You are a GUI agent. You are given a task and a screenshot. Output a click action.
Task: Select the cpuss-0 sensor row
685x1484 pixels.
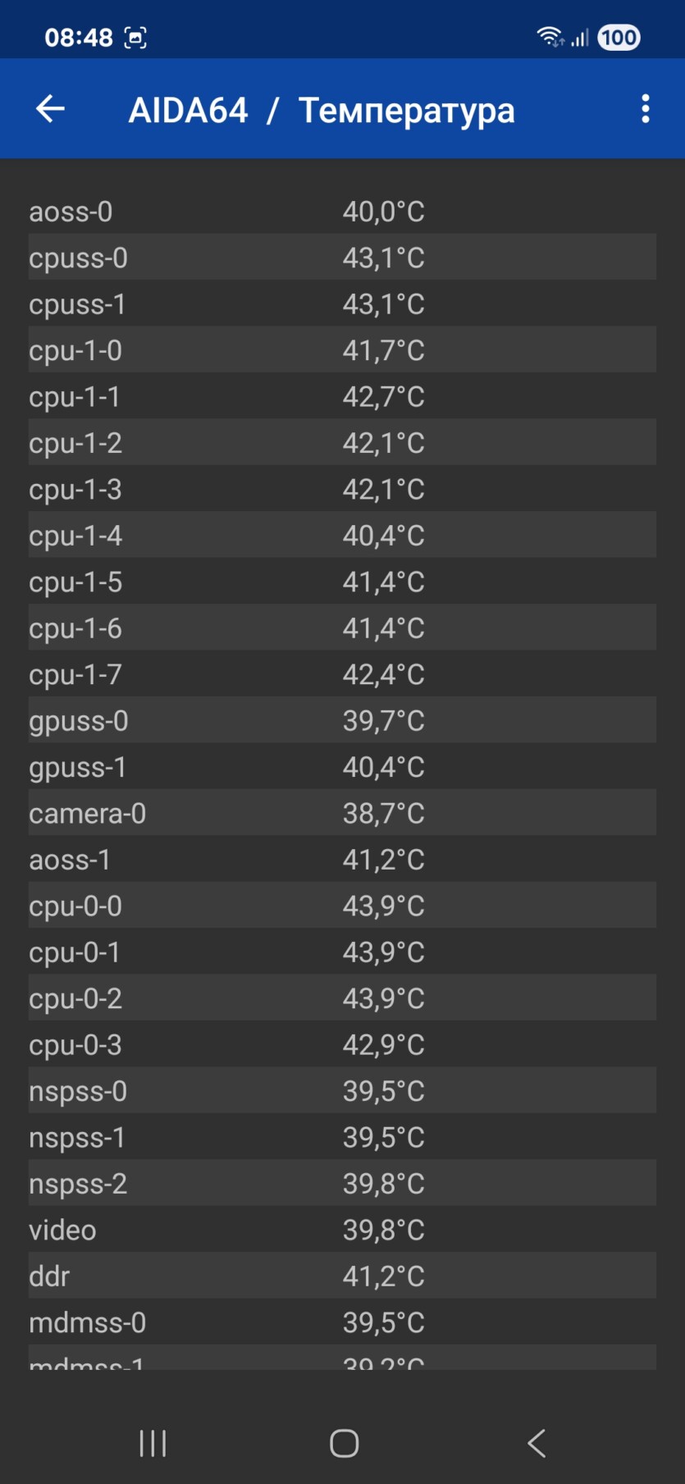[x=342, y=258]
